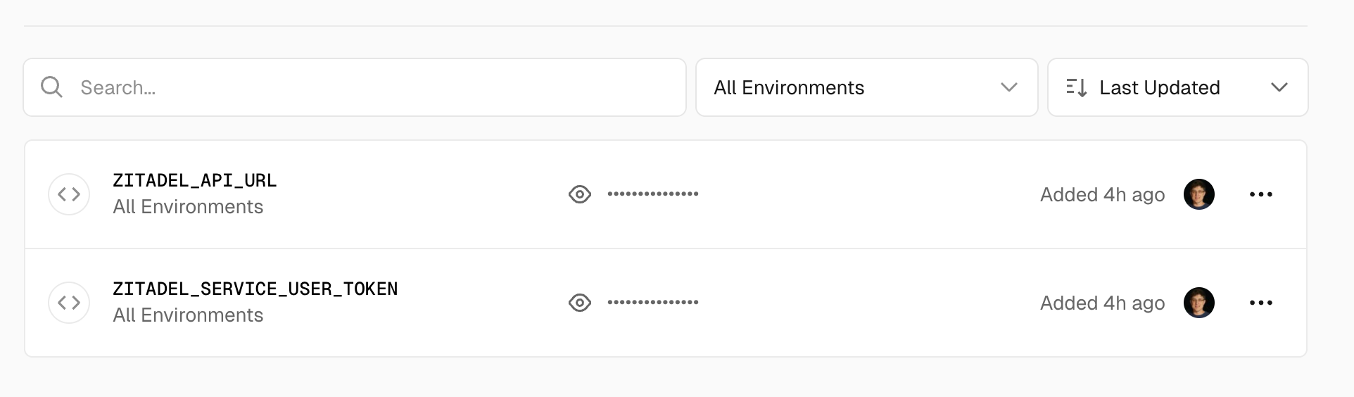
Task: Click the sort icon next to Last Updated
Action: [1077, 87]
